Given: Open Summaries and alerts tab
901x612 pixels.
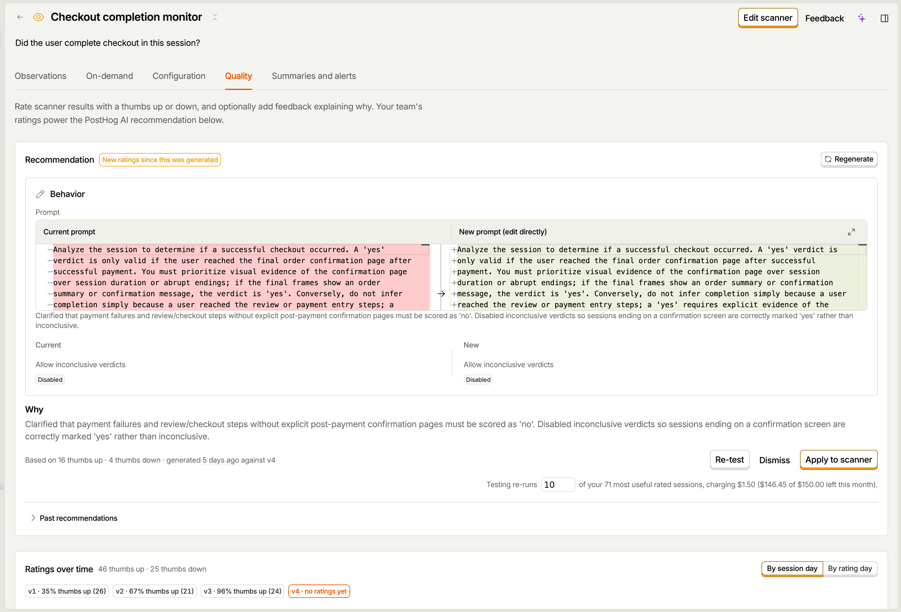Looking at the screenshot, I should pos(314,76).
